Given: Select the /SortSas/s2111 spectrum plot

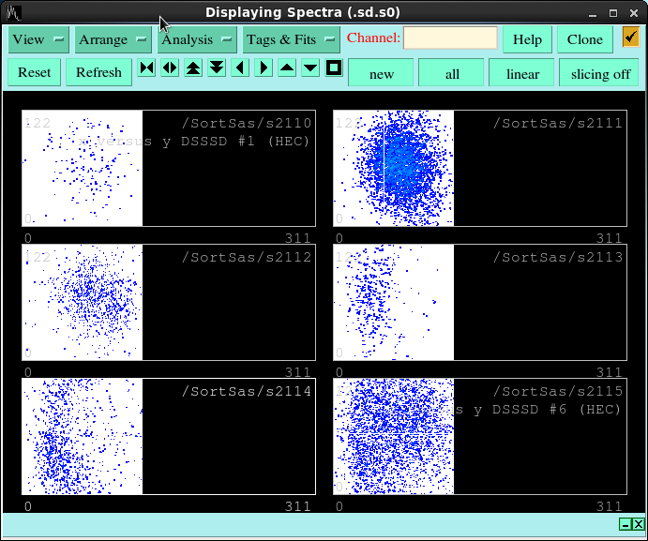Looking at the screenshot, I should point(480,168).
